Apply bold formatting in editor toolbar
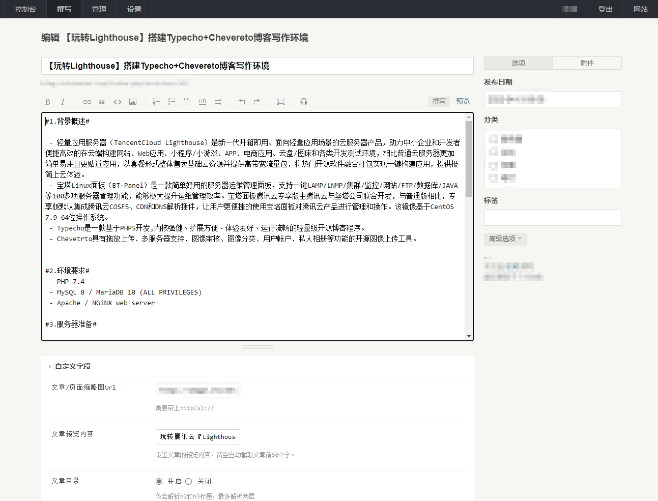 (x=48, y=102)
